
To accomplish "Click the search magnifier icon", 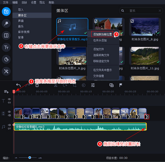I will [x=123, y=11].
